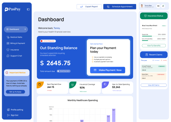Toggle the pending claims filter
The width and height of the screenshot is (171, 122).
click(x=164, y=60)
